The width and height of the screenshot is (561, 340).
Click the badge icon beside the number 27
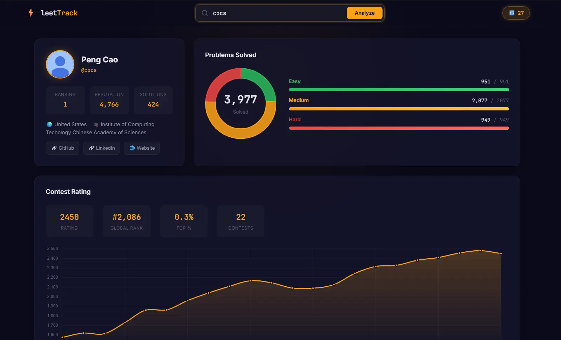pyautogui.click(x=512, y=13)
